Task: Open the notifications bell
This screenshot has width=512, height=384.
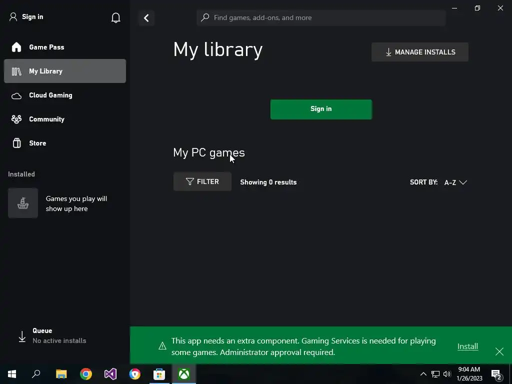Action: pyautogui.click(x=115, y=17)
